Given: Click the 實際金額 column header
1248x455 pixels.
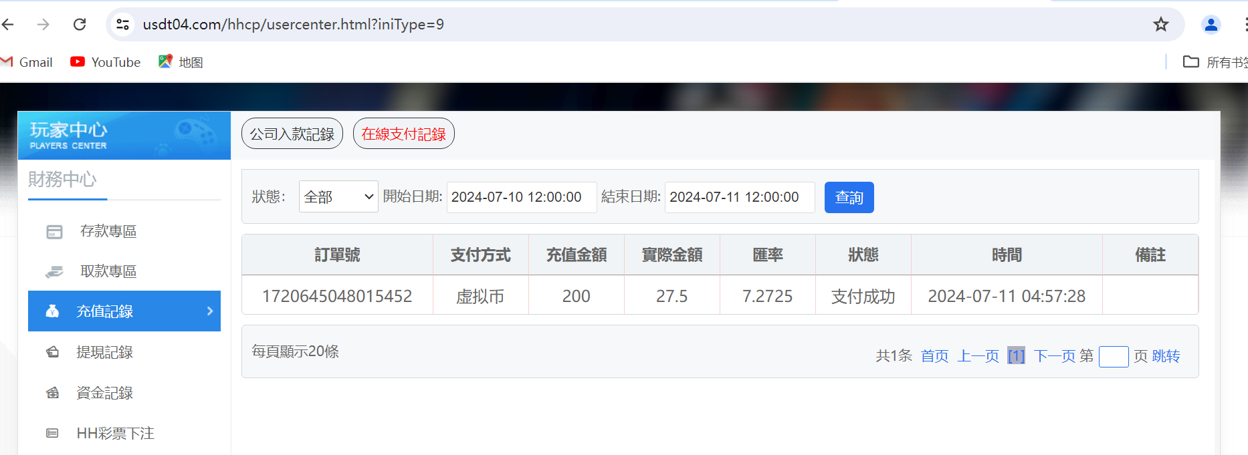Looking at the screenshot, I should pyautogui.click(x=672, y=255).
